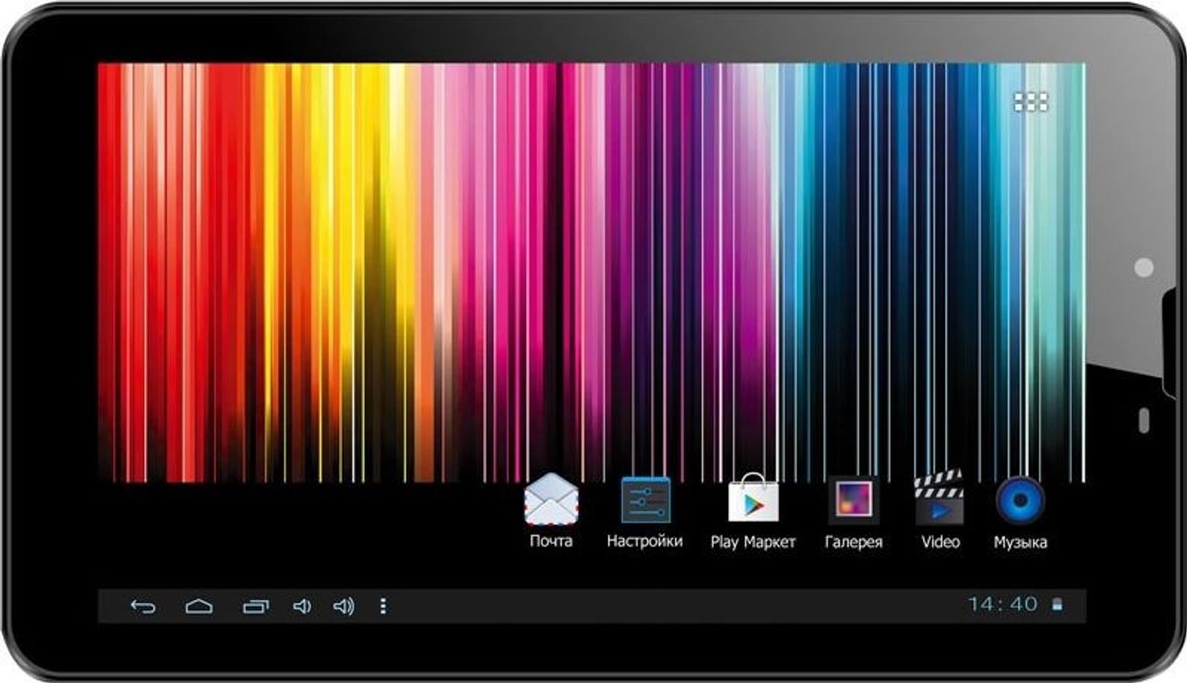Tap the back arrow navigation button
The height and width of the screenshot is (683, 1187).
click(x=143, y=606)
